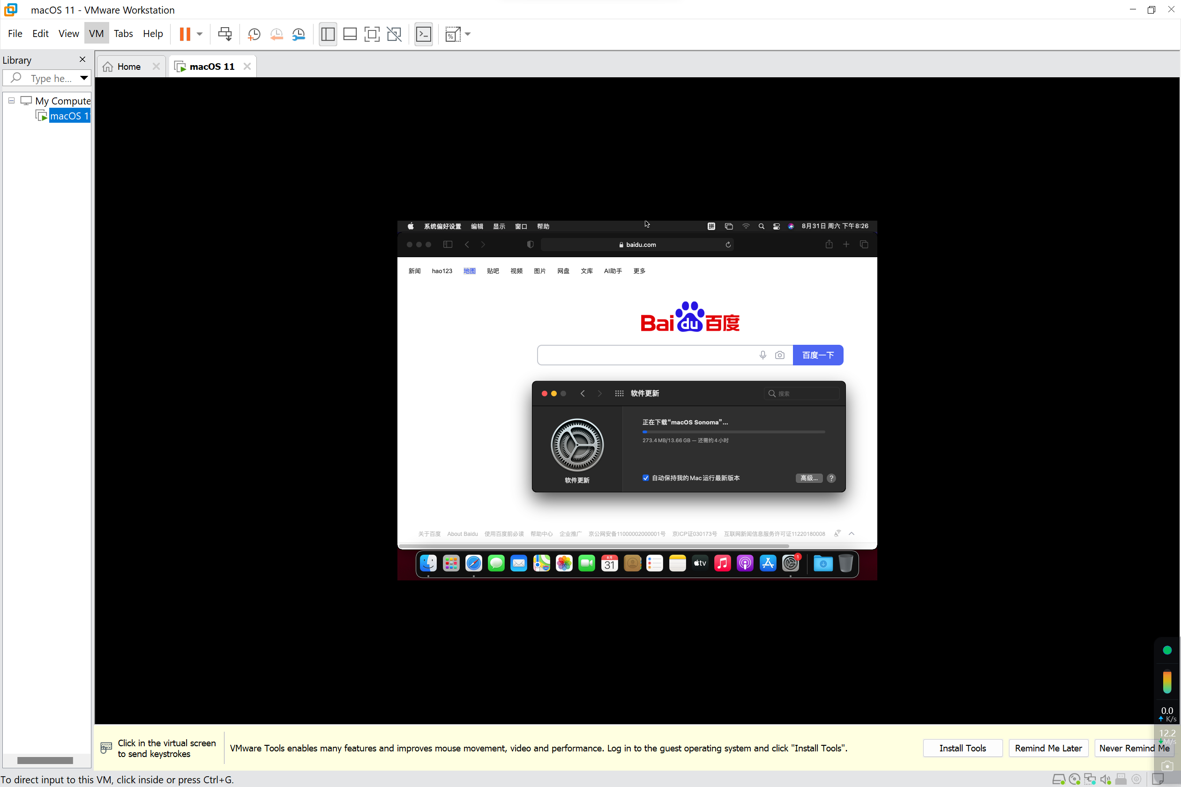Toggle the library sidebar view button
The width and height of the screenshot is (1181, 787).
pyautogui.click(x=328, y=34)
